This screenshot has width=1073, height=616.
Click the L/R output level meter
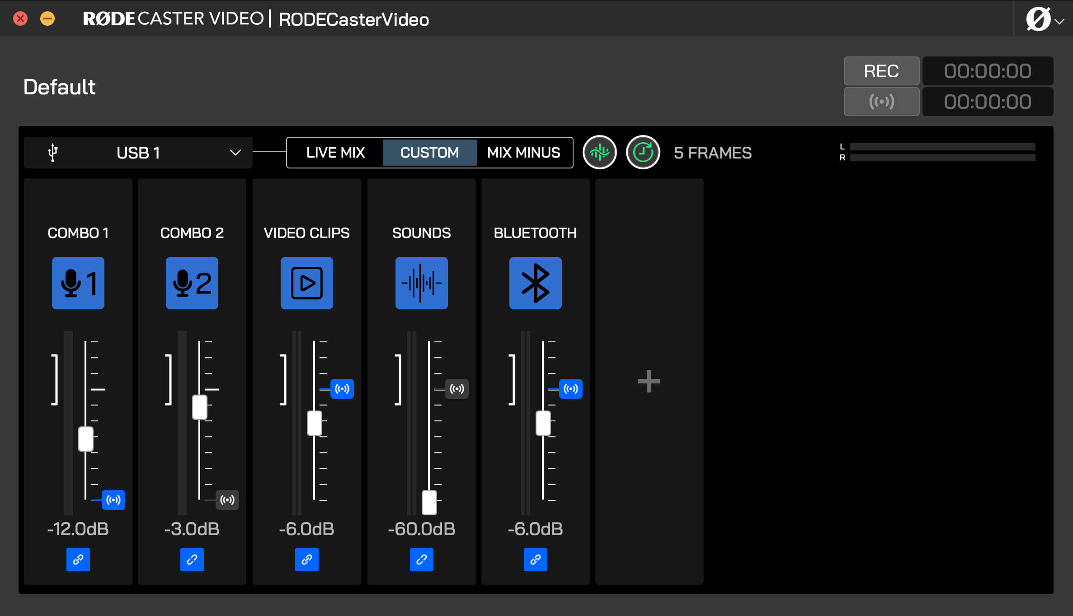click(938, 152)
